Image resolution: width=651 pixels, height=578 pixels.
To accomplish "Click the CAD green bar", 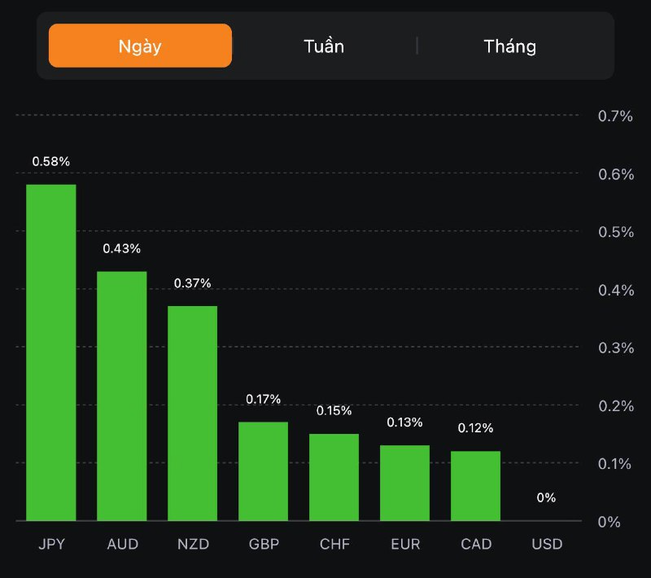I will (x=475, y=485).
